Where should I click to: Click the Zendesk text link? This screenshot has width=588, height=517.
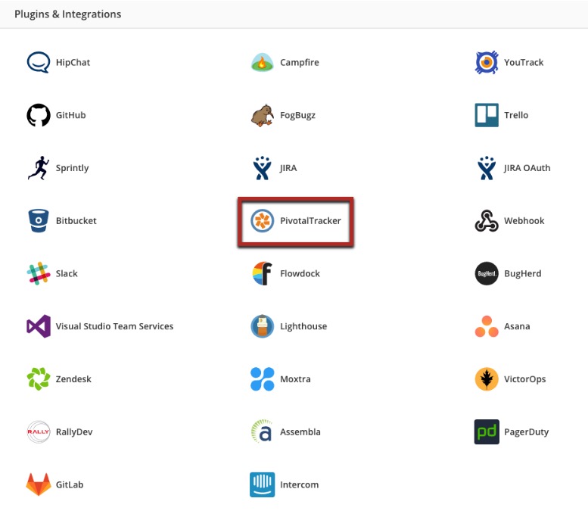(x=73, y=379)
